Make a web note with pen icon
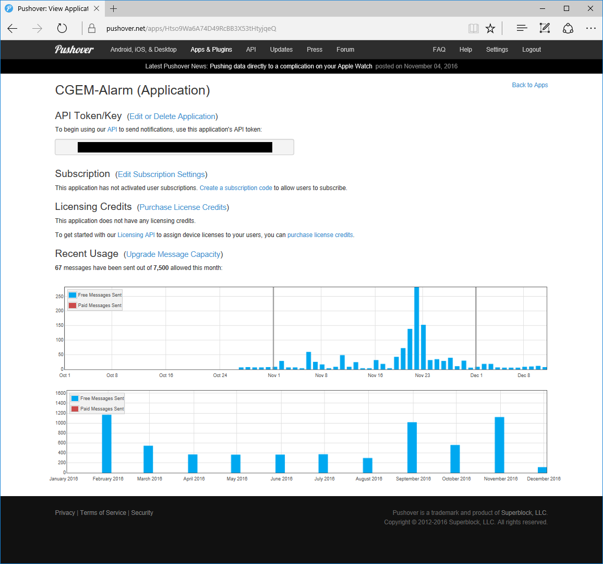Screen dimensions: 603x564 click(545, 28)
